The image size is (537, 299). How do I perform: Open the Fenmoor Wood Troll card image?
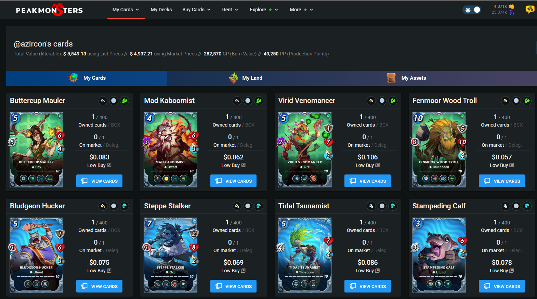coord(439,149)
